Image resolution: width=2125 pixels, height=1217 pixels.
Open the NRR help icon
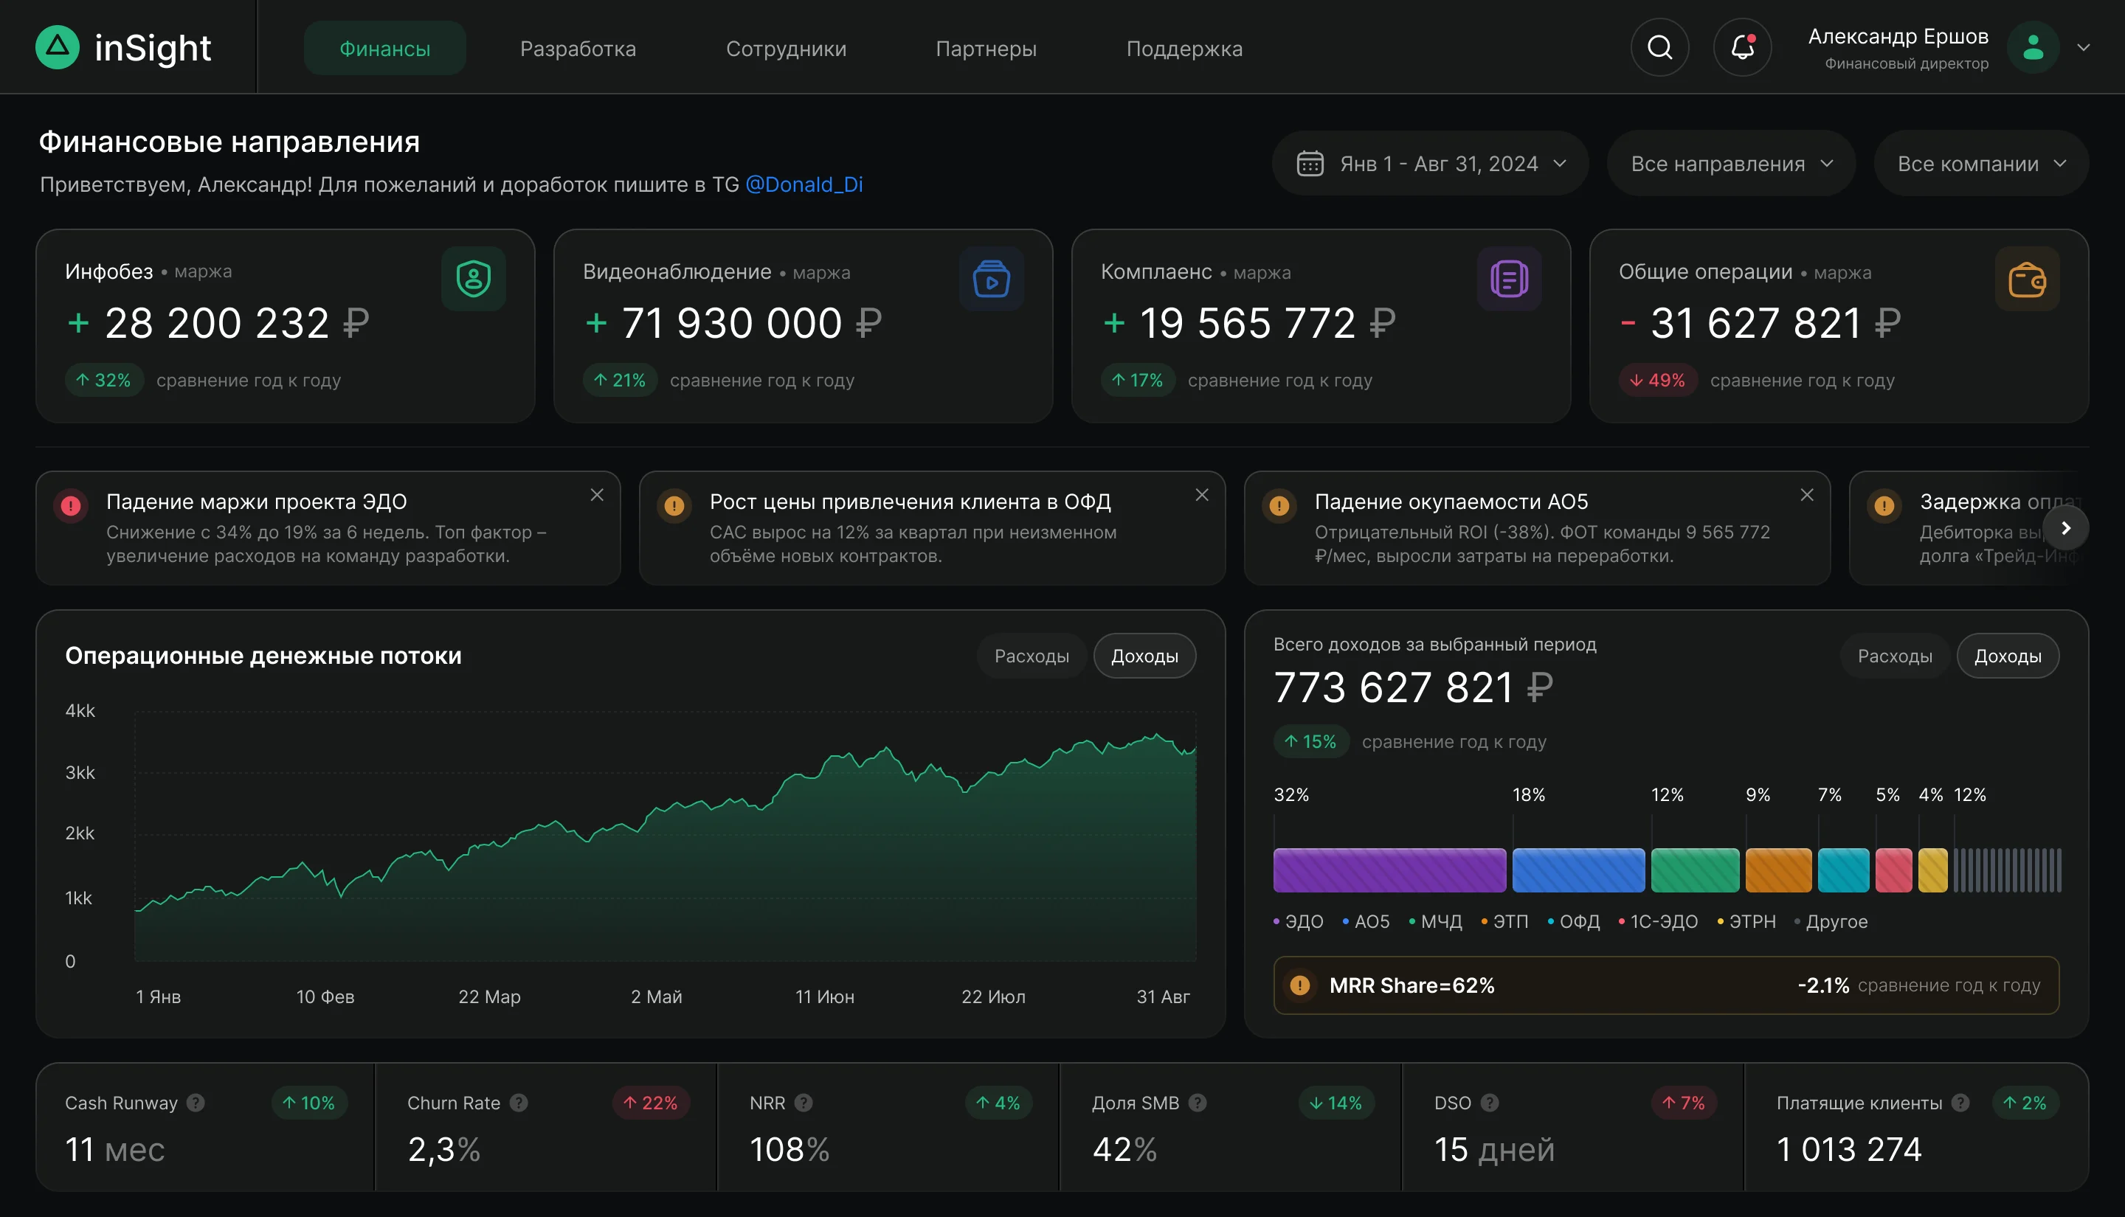[804, 1103]
